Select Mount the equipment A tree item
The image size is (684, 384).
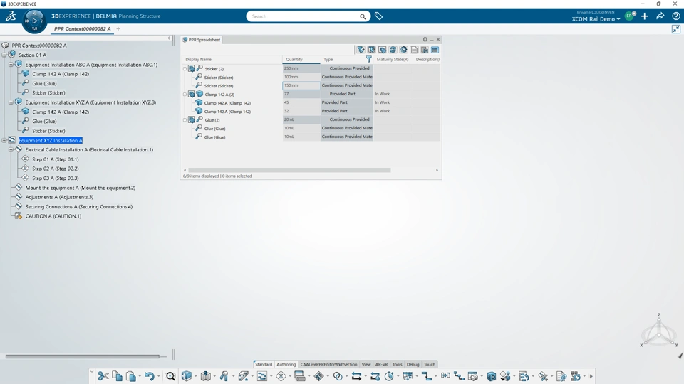81,188
